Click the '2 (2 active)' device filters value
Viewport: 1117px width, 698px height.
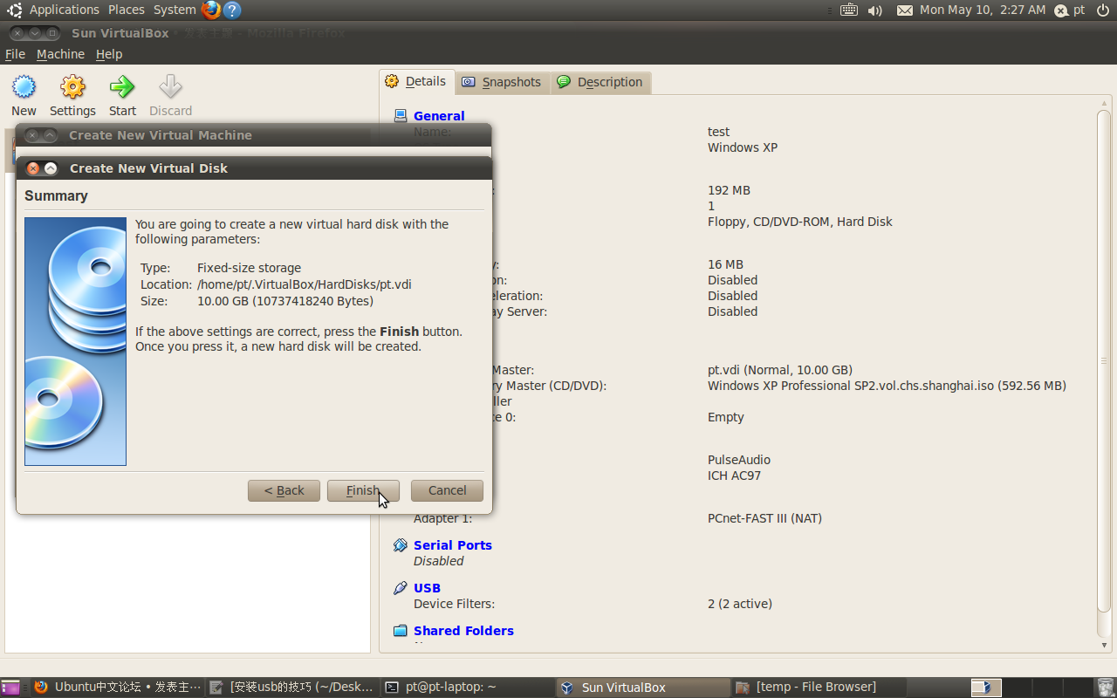click(x=740, y=604)
